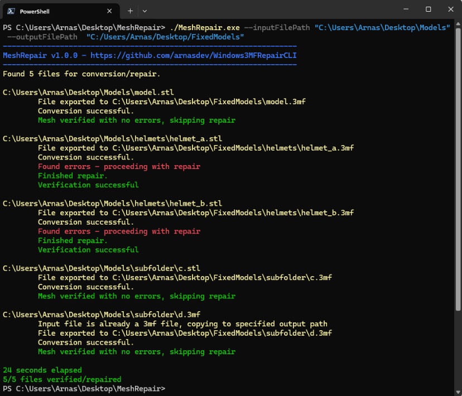462x396 pixels.
Task: Open the new tab profile dropdown
Action: (145, 11)
